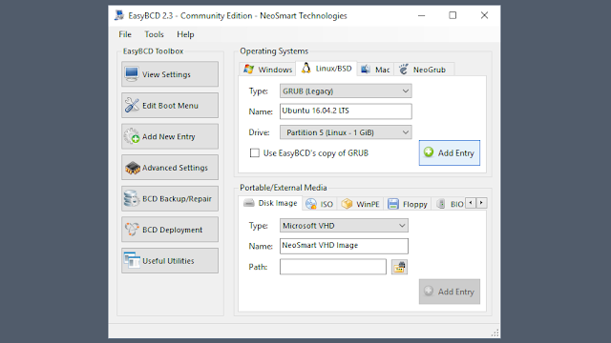The height and width of the screenshot is (343, 611).
Task: Enable Use EasyBCD's copy of GRUB
Action: [255, 152]
